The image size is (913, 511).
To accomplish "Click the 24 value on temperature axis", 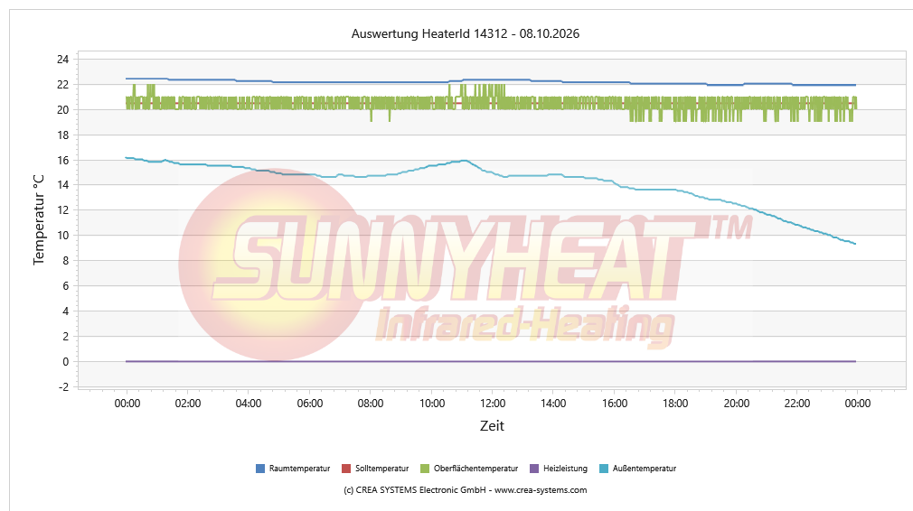I will (x=63, y=60).
